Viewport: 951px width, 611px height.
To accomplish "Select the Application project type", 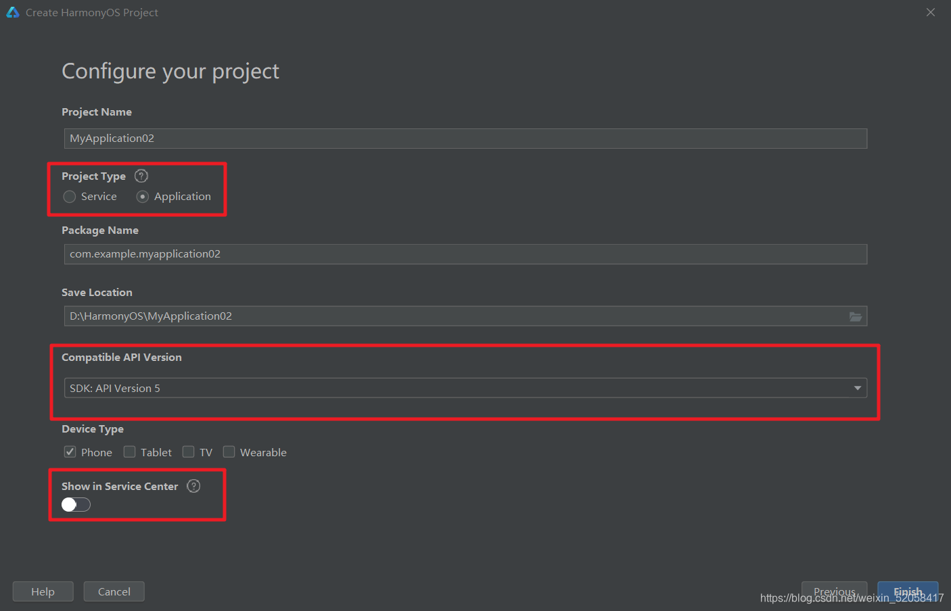I will point(174,197).
